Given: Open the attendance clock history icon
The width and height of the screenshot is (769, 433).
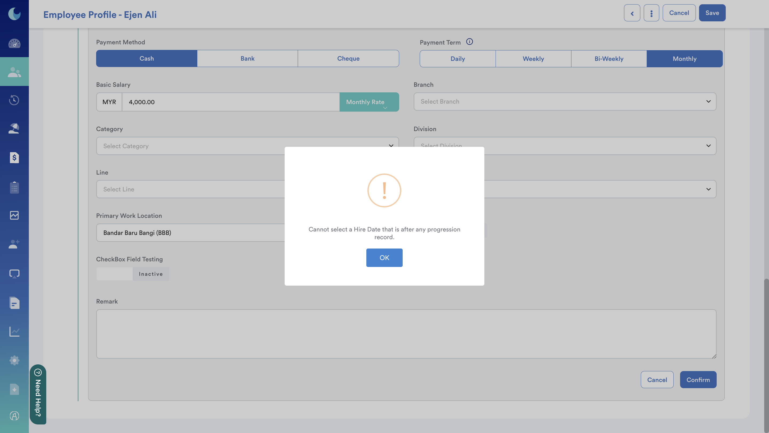Looking at the screenshot, I should click(14, 100).
